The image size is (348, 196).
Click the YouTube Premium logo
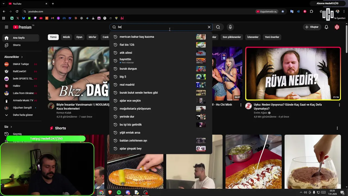[x=22, y=27]
